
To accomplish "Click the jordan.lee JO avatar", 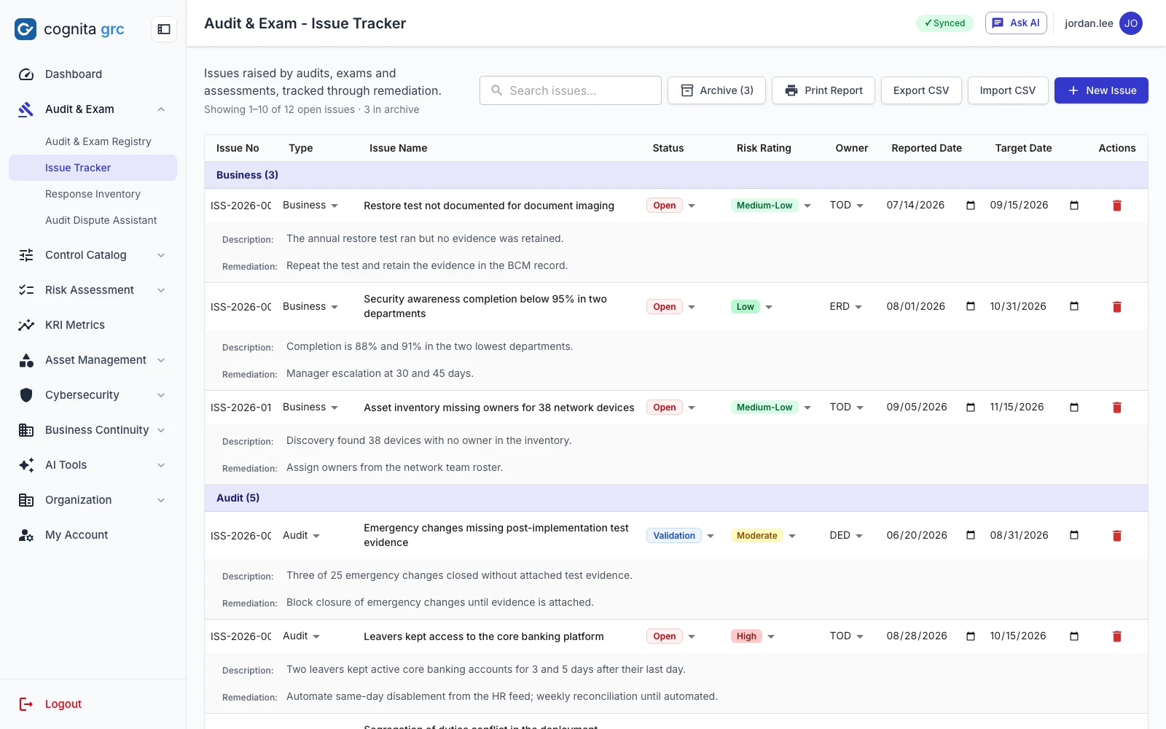I will 1131,23.
